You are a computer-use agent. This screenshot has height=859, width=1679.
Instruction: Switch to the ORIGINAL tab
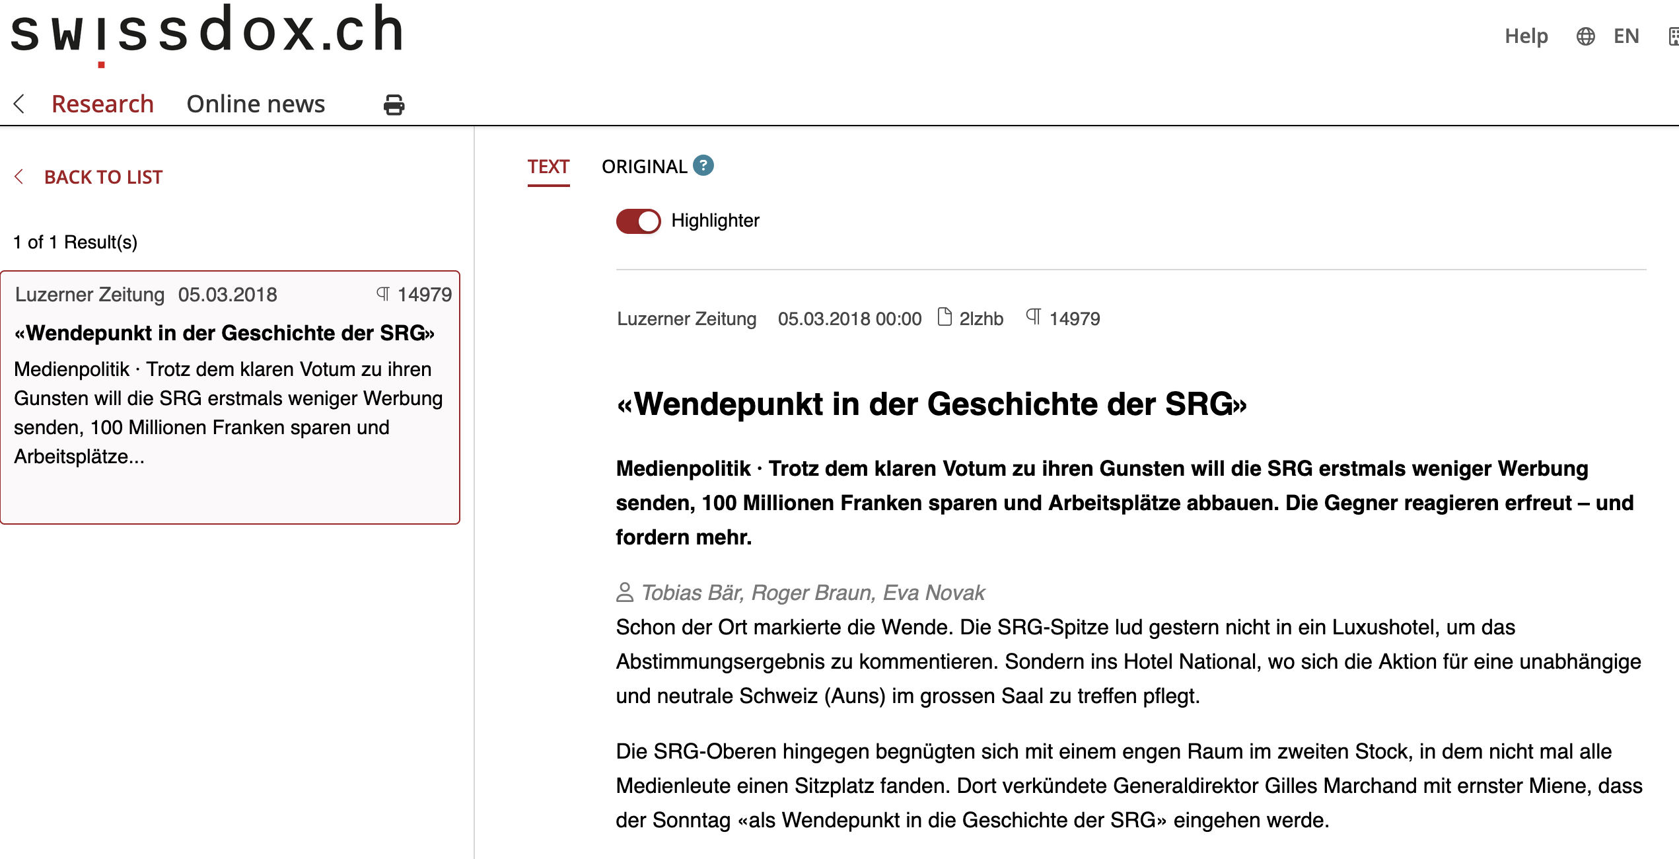coord(644,167)
